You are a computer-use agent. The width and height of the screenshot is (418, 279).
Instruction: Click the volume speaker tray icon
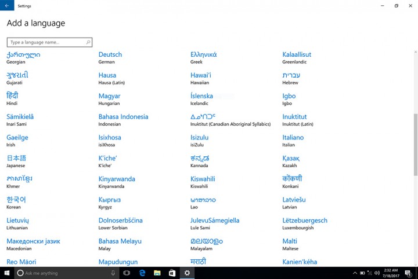tap(377, 273)
